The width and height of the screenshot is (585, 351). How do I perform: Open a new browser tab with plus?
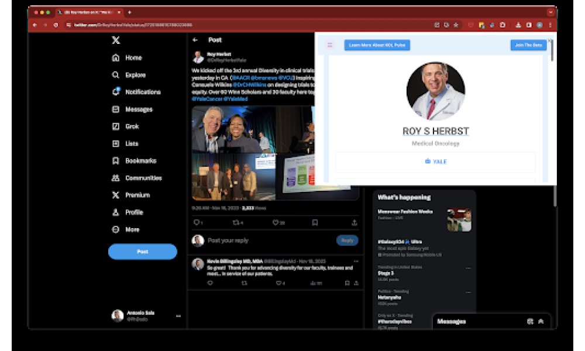[129, 12]
